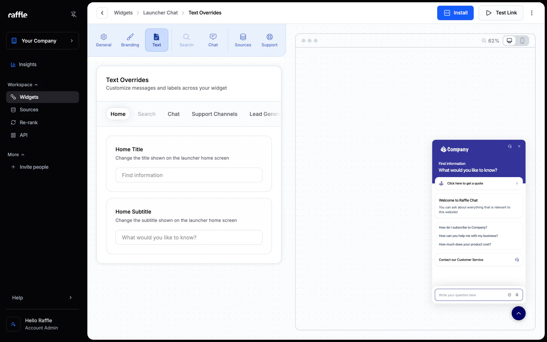Collapse the More section
Screen dimensions: 547x342
(x=16, y=155)
